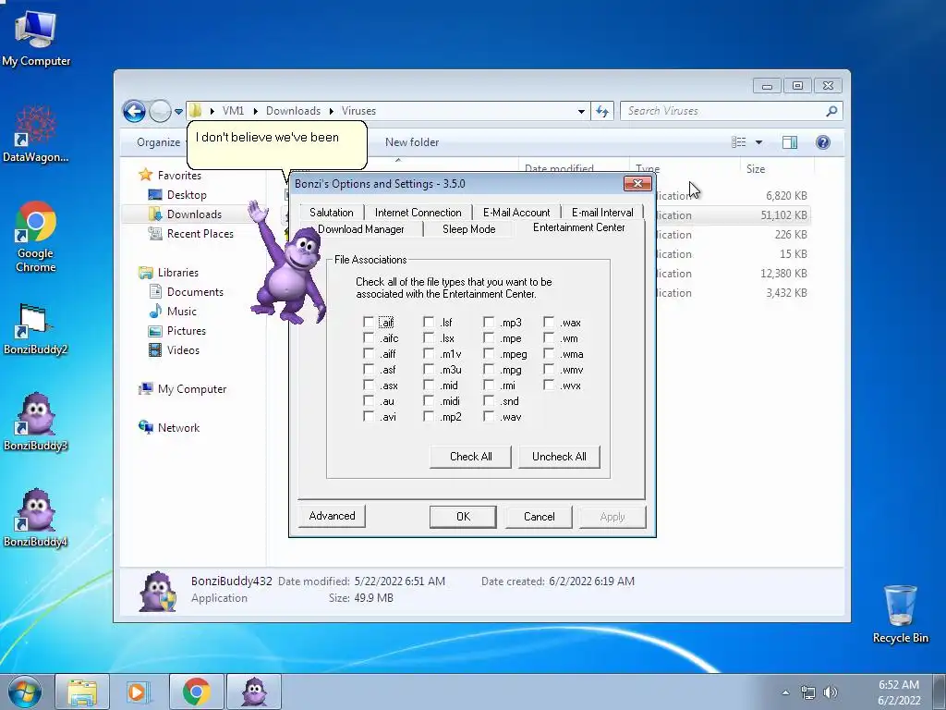Viewport: 946px width, 710px height.
Task: Open Explorer navigation history dropdown
Action: pyautogui.click(x=178, y=112)
